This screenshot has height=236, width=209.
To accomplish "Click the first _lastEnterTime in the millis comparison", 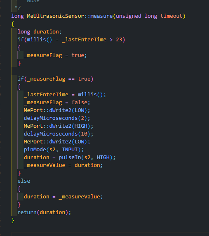I will click(84, 40).
